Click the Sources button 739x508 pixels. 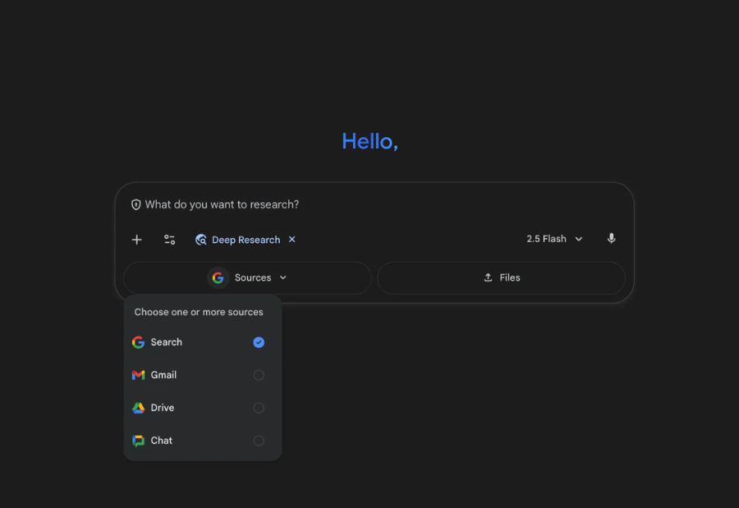click(247, 277)
